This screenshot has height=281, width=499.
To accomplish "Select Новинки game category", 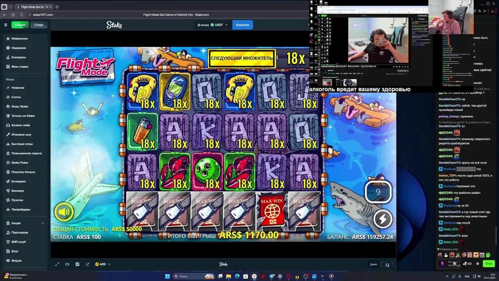I will (x=18, y=88).
